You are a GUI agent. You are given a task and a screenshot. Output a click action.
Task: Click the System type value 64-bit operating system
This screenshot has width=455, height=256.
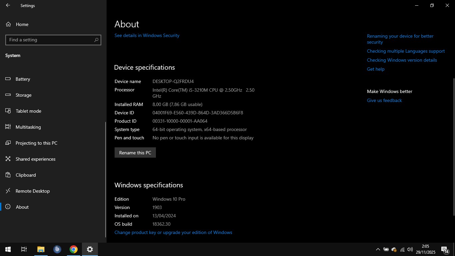[200, 129]
